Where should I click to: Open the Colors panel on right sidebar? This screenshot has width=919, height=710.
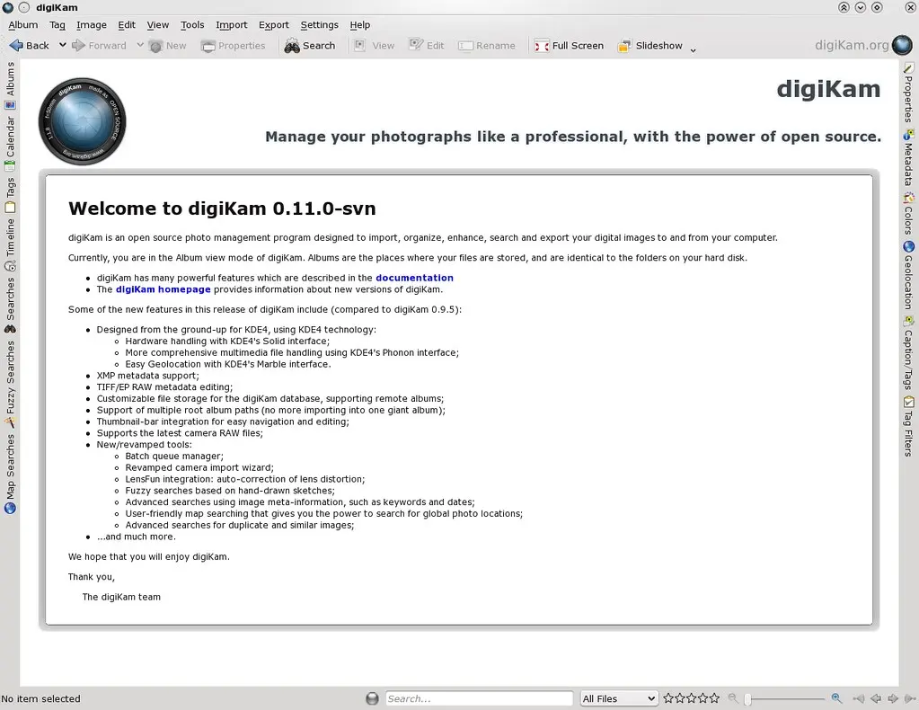click(x=908, y=213)
